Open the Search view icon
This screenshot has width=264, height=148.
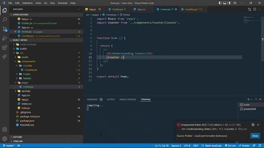pos(5,20)
